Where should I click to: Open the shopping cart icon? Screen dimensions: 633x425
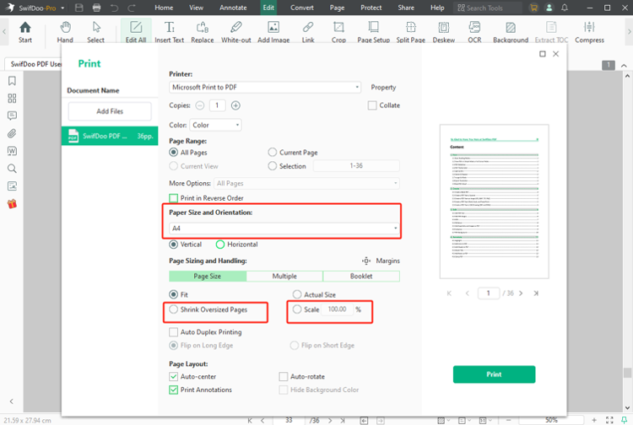[x=533, y=8]
